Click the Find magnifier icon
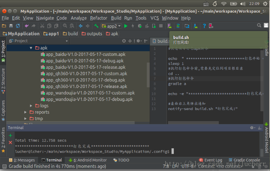Viewport: 270px width, 171px height. (65, 26)
